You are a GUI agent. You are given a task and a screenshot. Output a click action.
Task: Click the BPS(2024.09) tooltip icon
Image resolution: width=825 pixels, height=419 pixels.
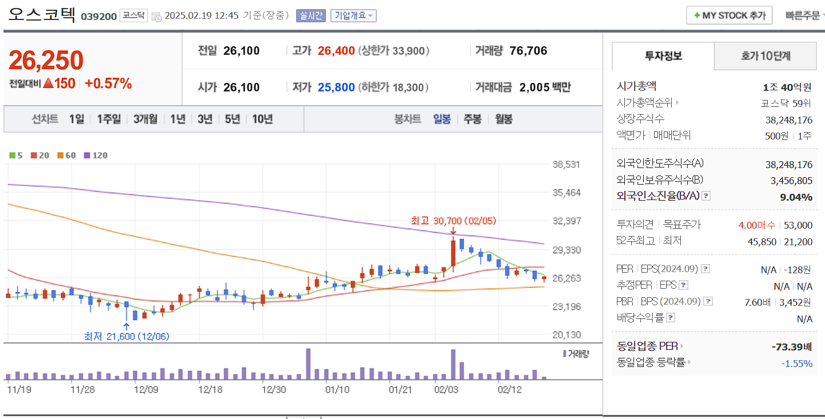click(x=708, y=301)
